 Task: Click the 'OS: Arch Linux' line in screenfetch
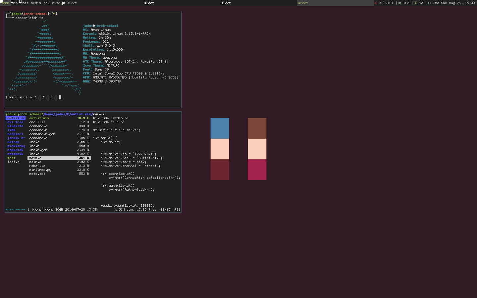[x=97, y=30]
